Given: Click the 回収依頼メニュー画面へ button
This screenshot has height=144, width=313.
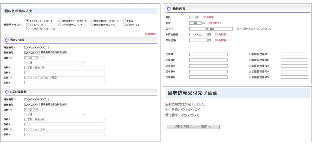Looking at the screenshot, I should (193, 127).
